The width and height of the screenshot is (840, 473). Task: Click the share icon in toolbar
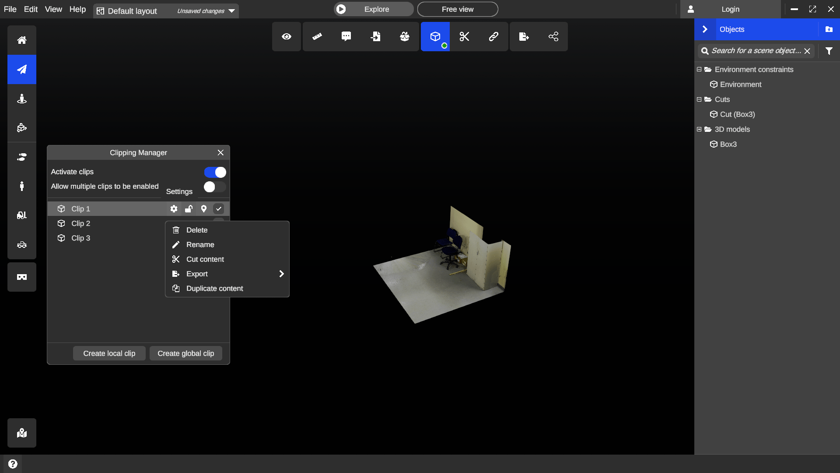click(x=553, y=37)
